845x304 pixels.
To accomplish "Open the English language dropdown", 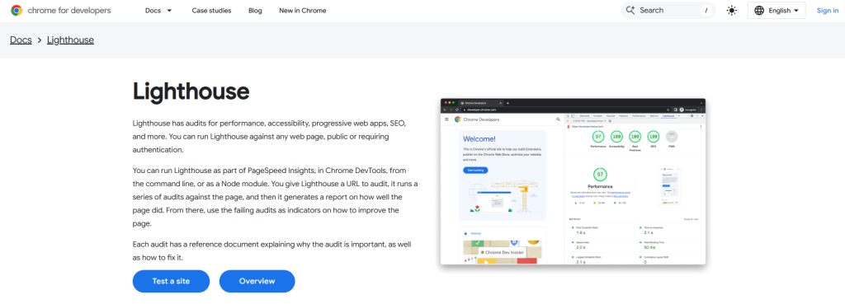I will point(777,10).
